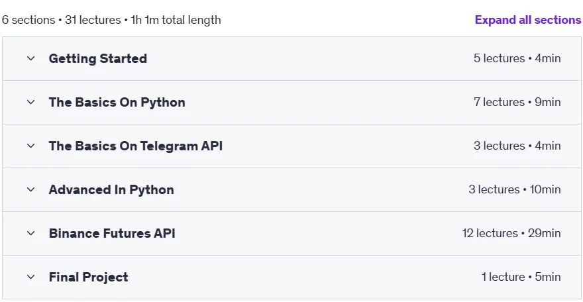Click '12 lectures • 29min' text
Screen dimensions: 583x302
click(x=511, y=233)
